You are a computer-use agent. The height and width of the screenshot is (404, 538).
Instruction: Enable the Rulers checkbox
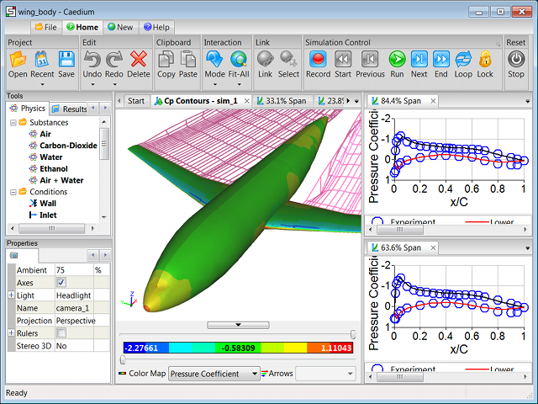pyautogui.click(x=61, y=333)
